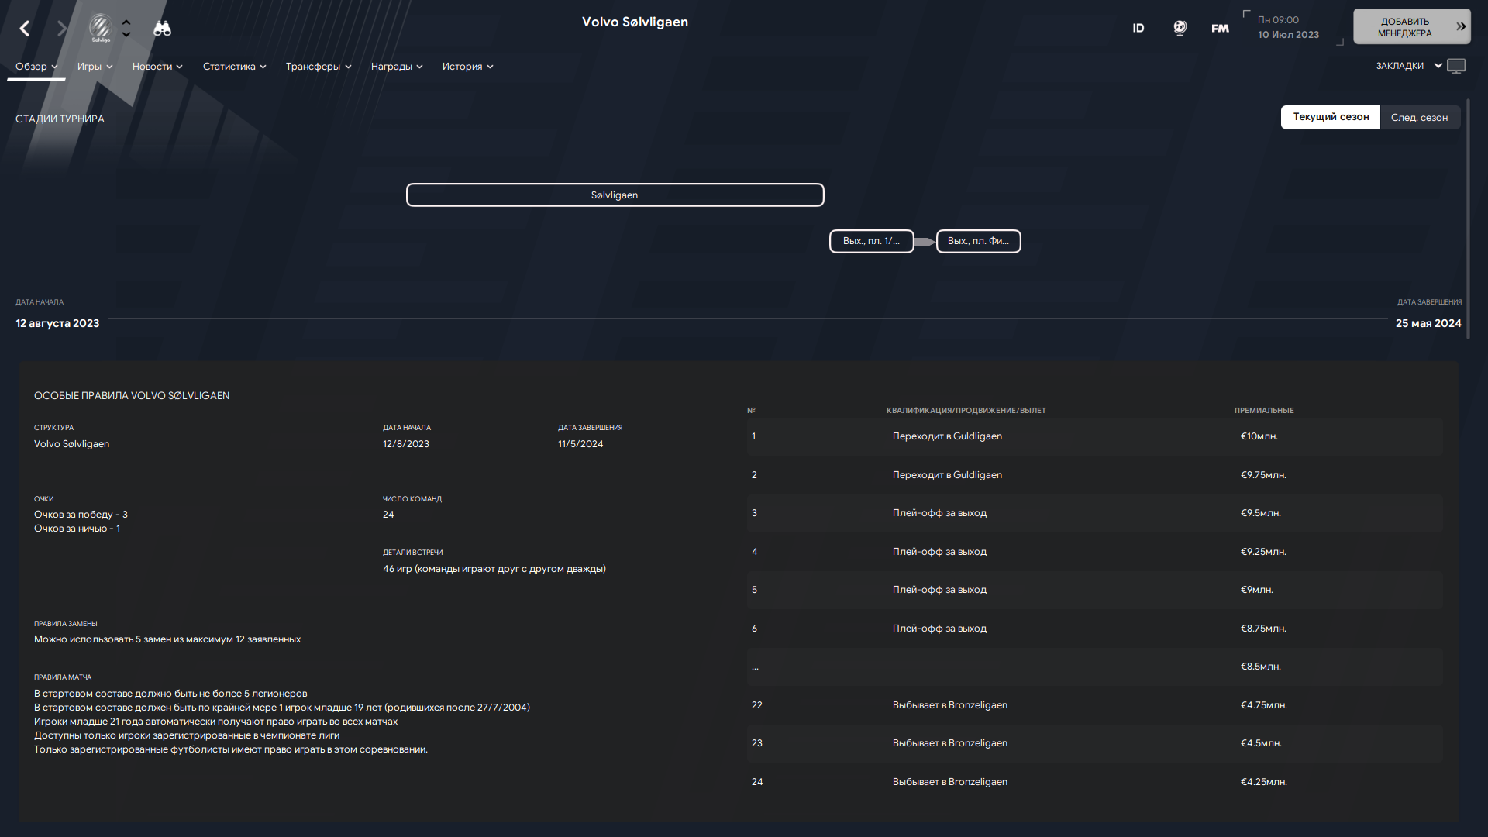This screenshot has height=837, width=1488.
Task: Click the 46 игр match details text
Action: point(494,569)
